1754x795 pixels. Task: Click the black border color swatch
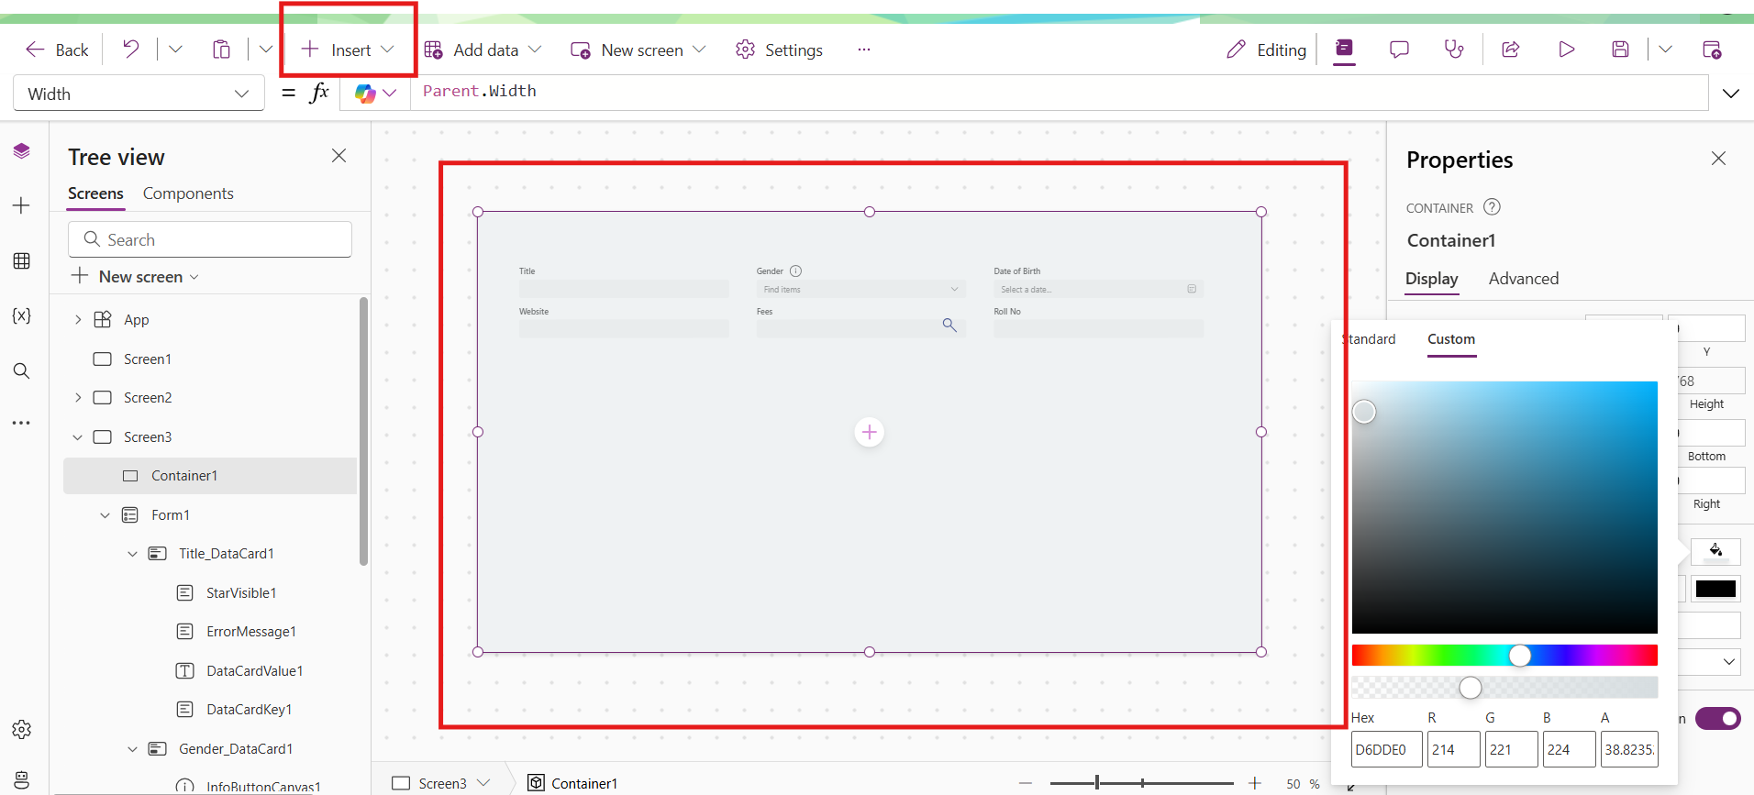click(x=1715, y=589)
